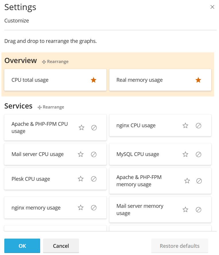The height and width of the screenshot is (255, 219).
Task: Hide the nginx memory usage graph
Action: pos(94,208)
